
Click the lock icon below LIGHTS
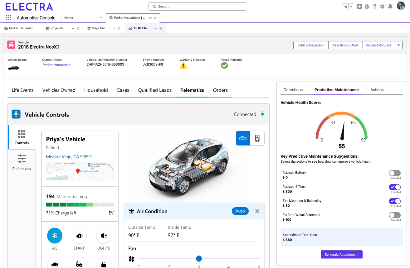(104, 264)
